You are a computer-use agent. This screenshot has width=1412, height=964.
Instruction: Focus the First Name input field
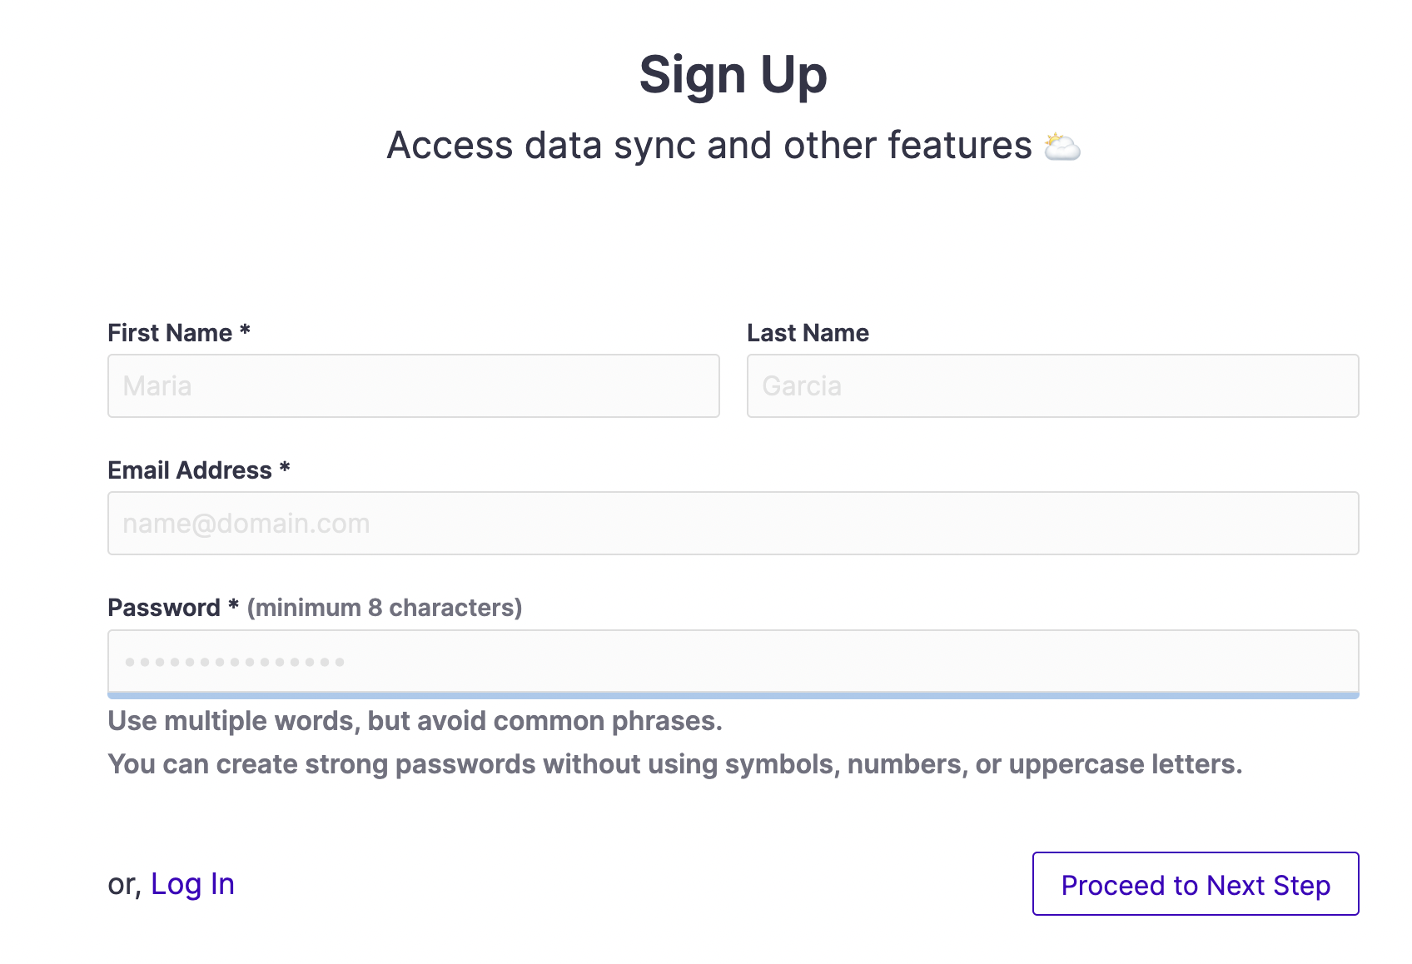tap(414, 386)
